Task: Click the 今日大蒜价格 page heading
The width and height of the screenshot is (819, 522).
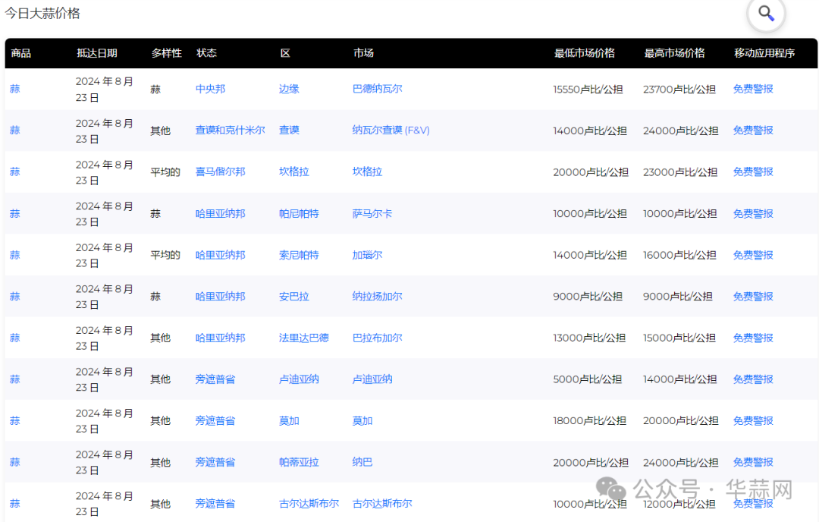Action: pyautogui.click(x=42, y=13)
